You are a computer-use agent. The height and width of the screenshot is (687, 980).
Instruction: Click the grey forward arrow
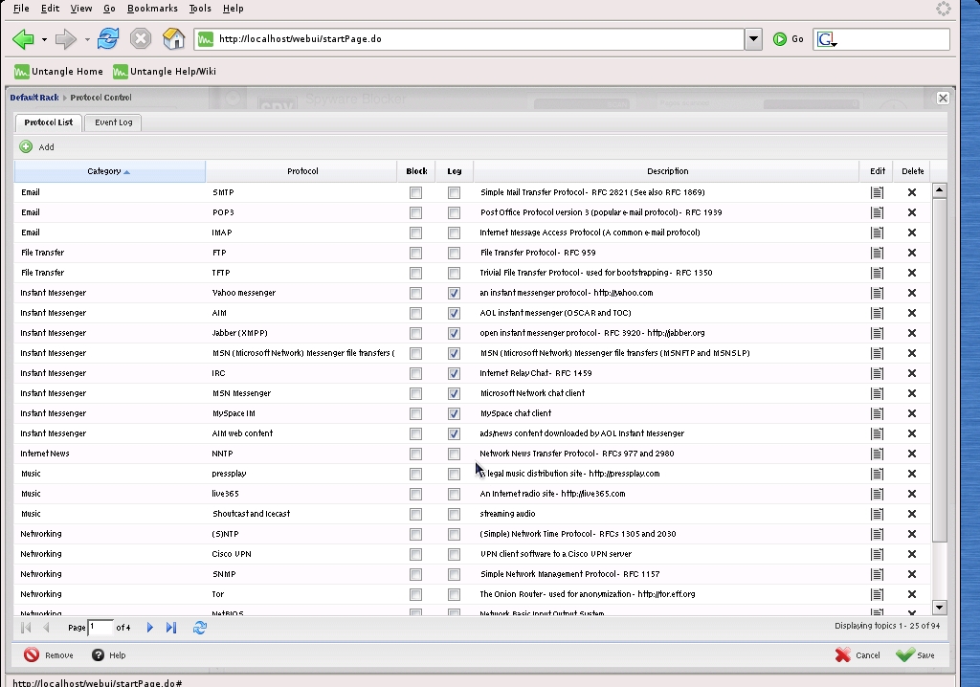pos(66,39)
